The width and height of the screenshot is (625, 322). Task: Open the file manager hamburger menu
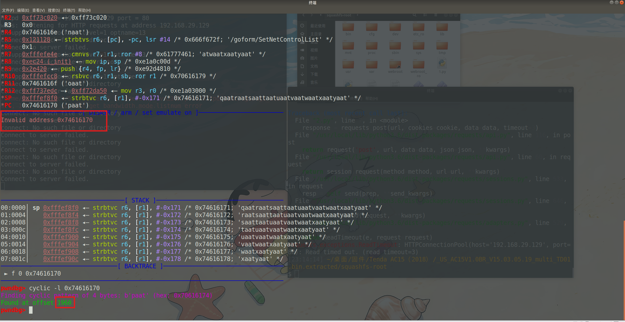tap(436, 15)
